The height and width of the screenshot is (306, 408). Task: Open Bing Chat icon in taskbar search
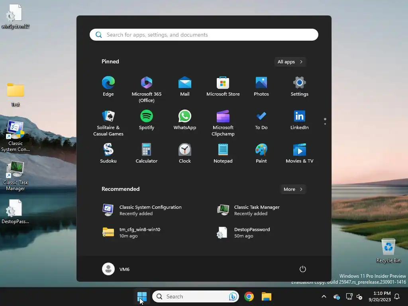[233, 296]
